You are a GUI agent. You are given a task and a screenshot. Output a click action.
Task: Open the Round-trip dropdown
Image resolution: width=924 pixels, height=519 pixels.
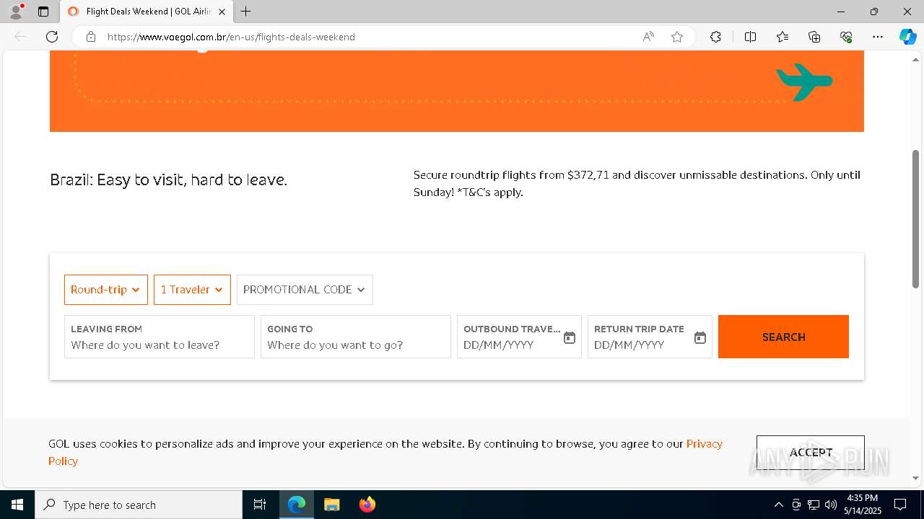(106, 290)
